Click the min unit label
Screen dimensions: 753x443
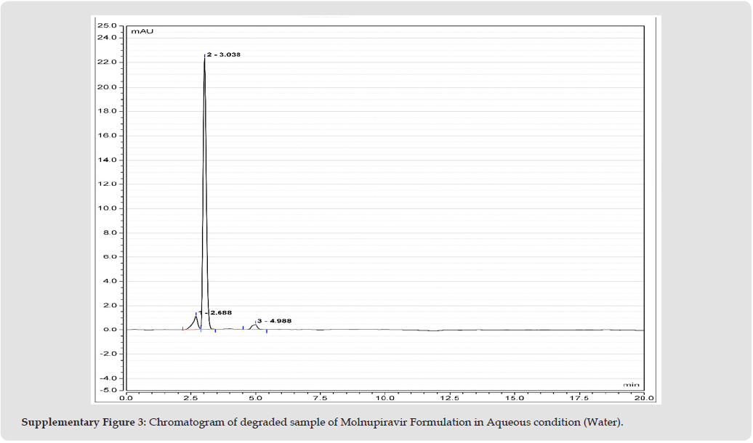(x=631, y=383)
